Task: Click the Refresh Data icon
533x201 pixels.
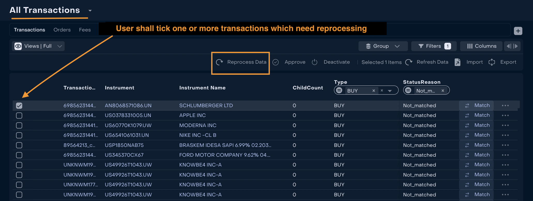Action: 409,62
